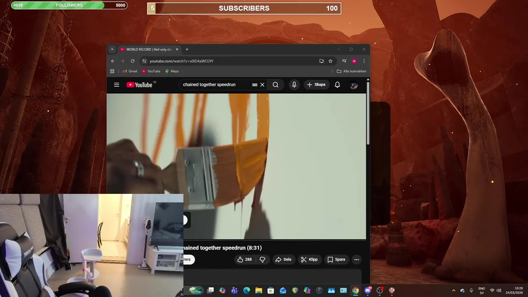Open the YouTube bookmark
The width and height of the screenshot is (528, 297).
151,71
